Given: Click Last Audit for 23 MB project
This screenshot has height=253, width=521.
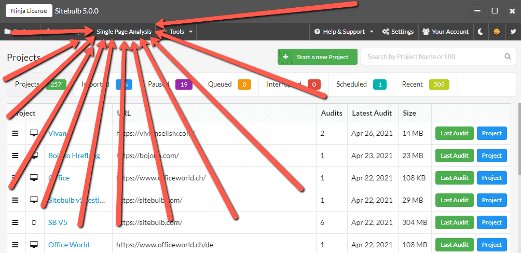Looking at the screenshot, I should [x=454, y=156].
